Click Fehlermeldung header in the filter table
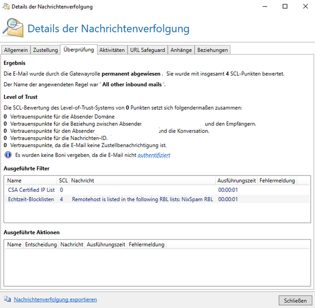This screenshot has width=315, height=308. click(277, 181)
